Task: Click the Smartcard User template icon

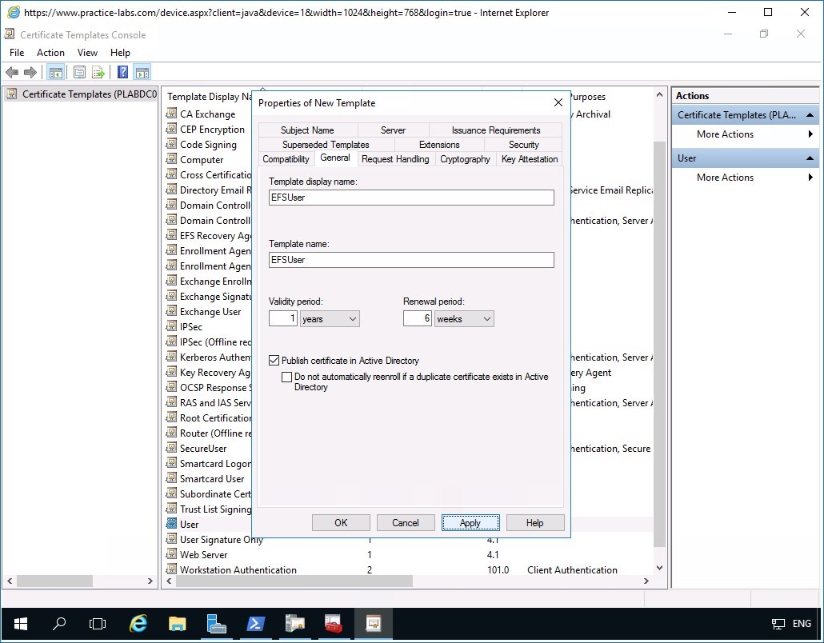Action: pyautogui.click(x=171, y=478)
